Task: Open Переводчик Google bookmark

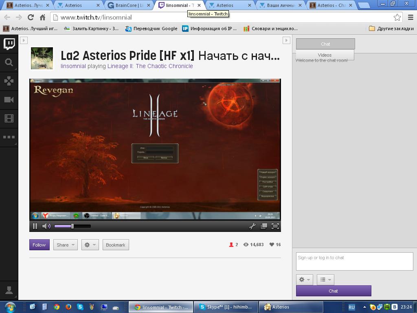Action: (x=151, y=29)
